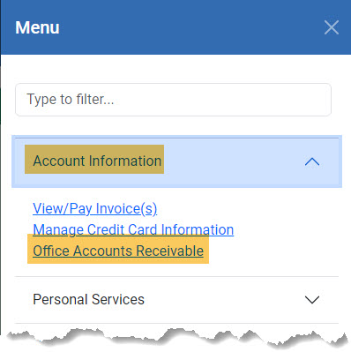
Task: Collapse Account Information using the up chevron
Action: pyautogui.click(x=312, y=161)
